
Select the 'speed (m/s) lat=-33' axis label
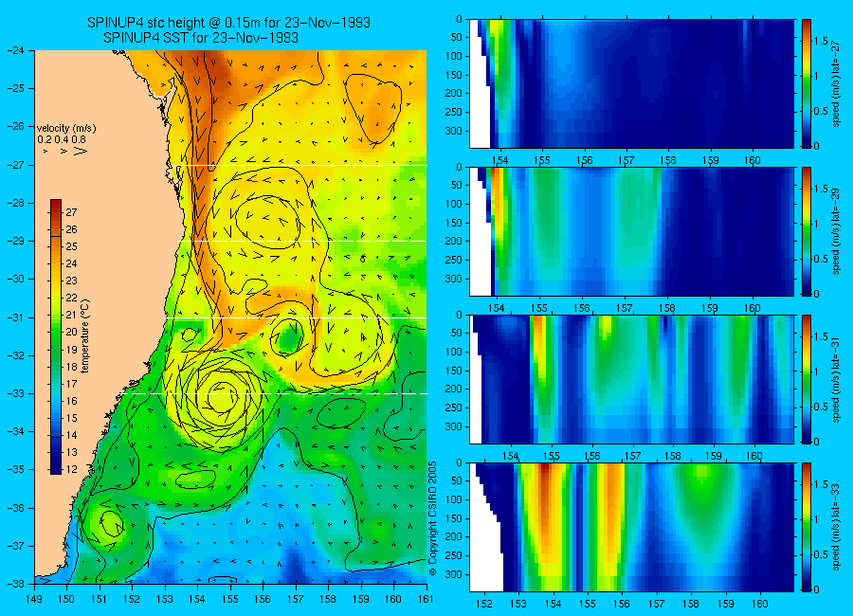click(837, 527)
